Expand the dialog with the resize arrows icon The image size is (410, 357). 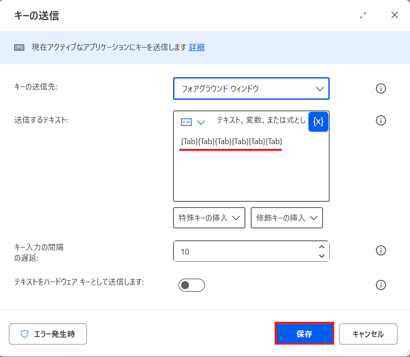pos(363,15)
